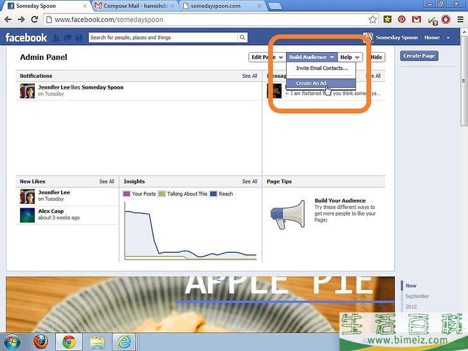This screenshot has width=468, height=351.
Task: Click the green checkmark extension icon
Action: pyautogui.click(x=432, y=21)
